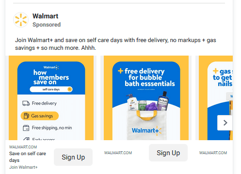241x174 pixels.
Task: Select the Gas savings highlighted pill
Action: [40, 116]
